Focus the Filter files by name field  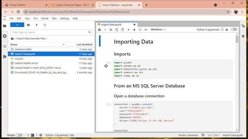(51, 32)
